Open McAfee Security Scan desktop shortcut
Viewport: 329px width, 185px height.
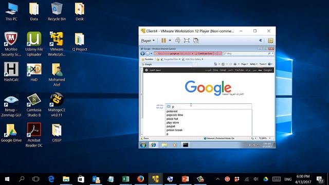[x=11, y=44]
